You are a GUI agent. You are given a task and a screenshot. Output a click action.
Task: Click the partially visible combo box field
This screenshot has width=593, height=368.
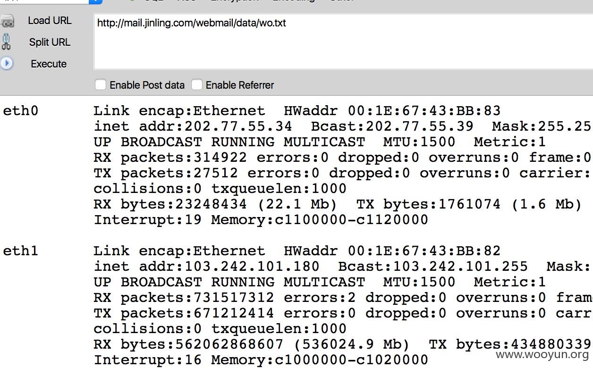[x=45, y=1]
